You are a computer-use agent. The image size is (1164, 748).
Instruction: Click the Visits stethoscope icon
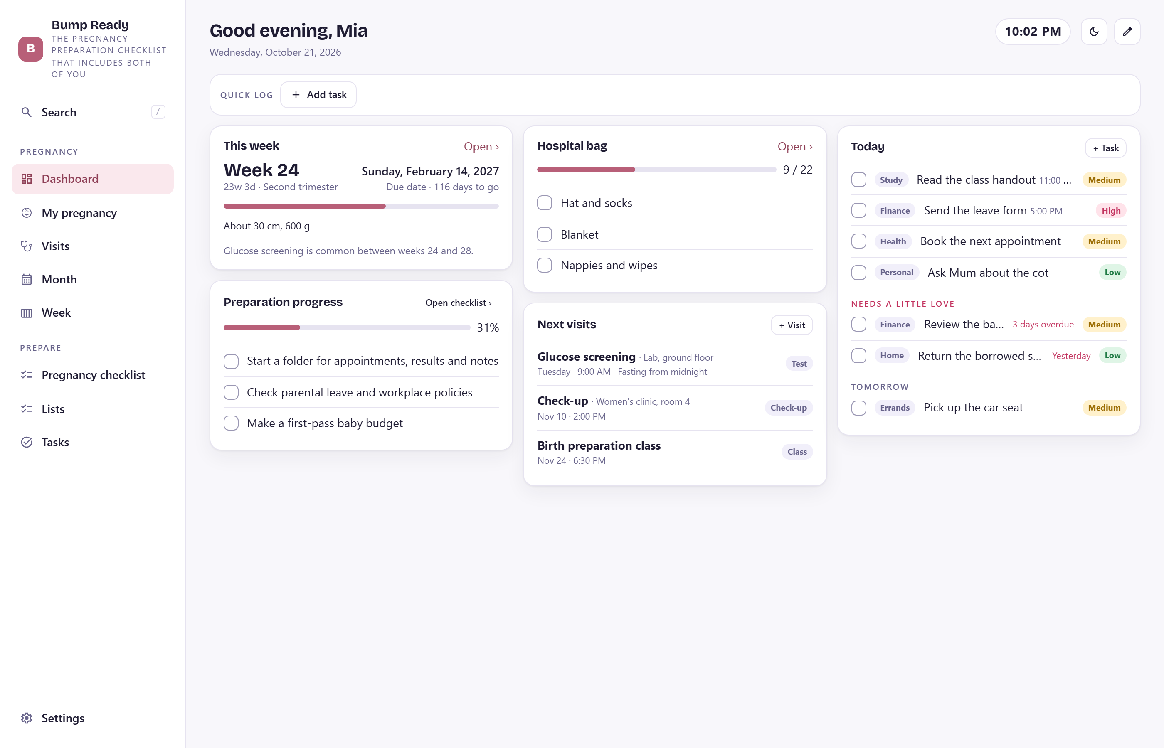point(27,246)
